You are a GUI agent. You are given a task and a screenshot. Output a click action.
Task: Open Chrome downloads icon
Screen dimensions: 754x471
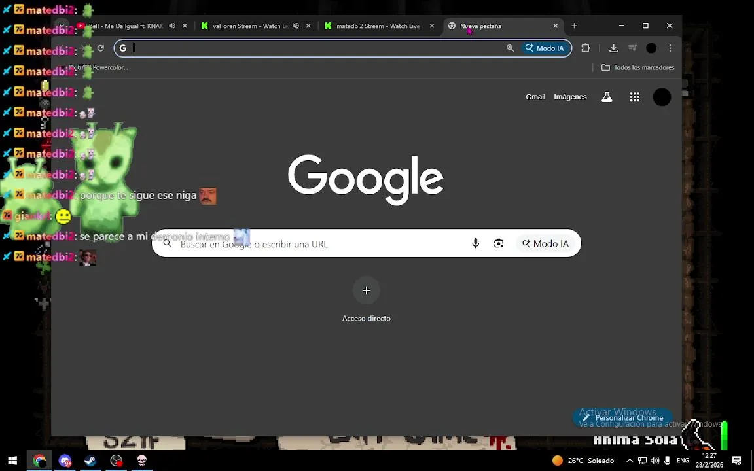point(613,48)
